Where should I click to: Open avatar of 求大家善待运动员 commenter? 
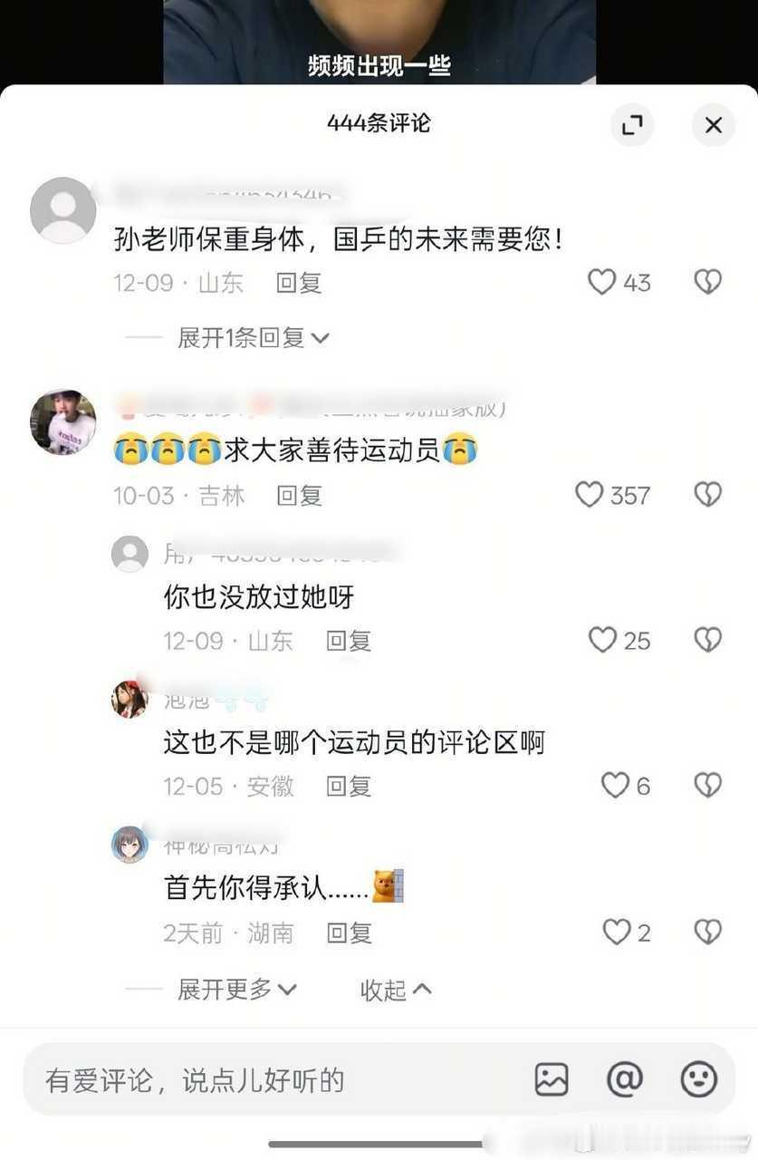(x=63, y=423)
